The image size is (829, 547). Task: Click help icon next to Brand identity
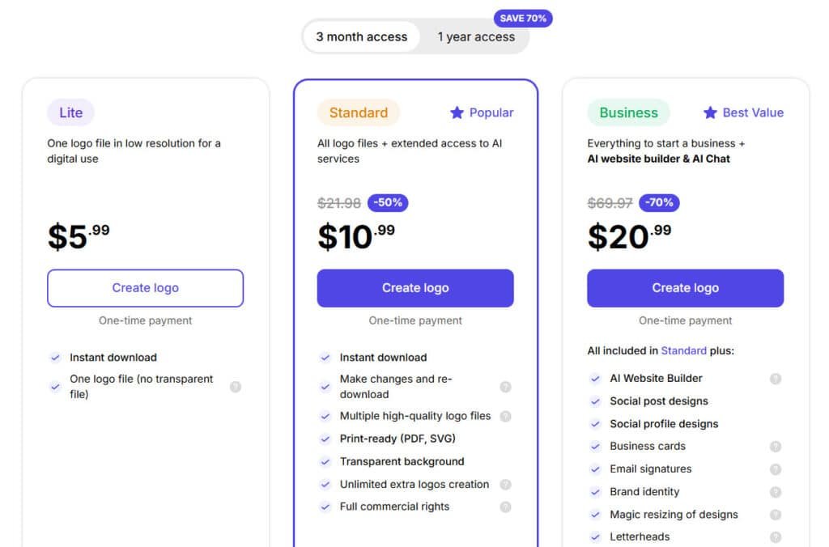pos(776,492)
